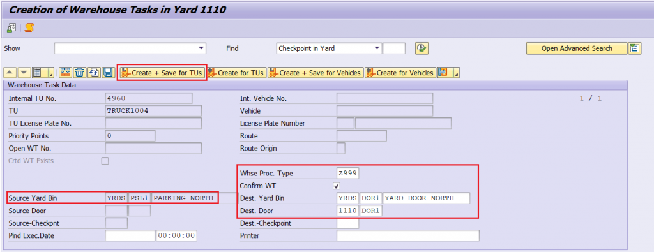Click the first Source Door field

tap(116, 211)
